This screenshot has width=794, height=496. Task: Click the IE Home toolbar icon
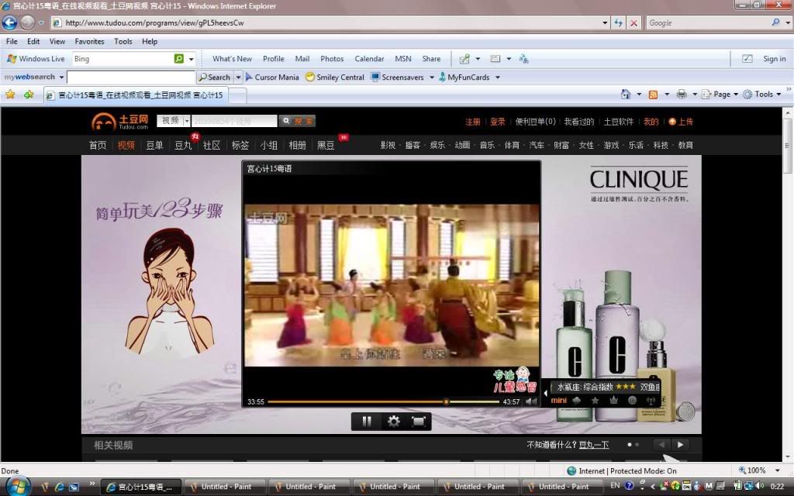tap(626, 95)
